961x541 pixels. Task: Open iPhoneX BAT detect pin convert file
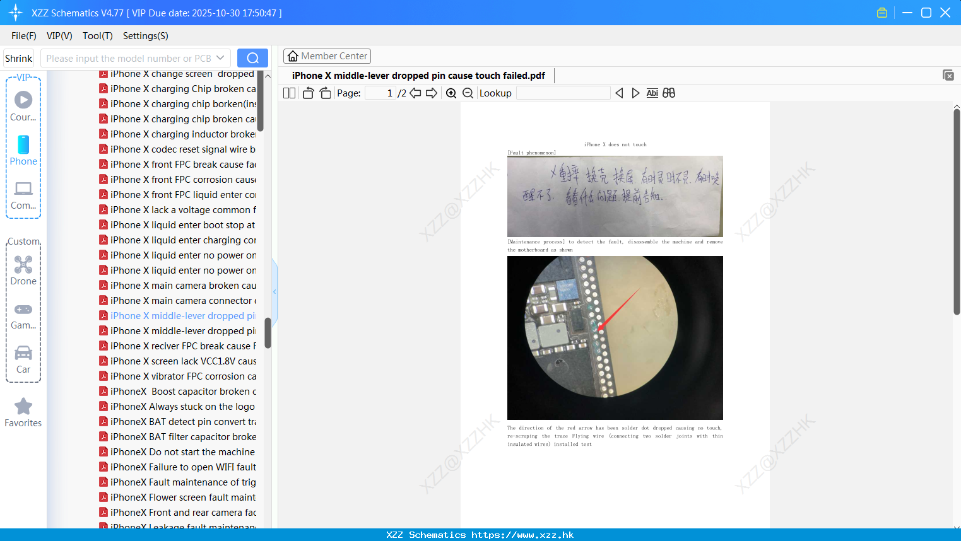[178, 422]
